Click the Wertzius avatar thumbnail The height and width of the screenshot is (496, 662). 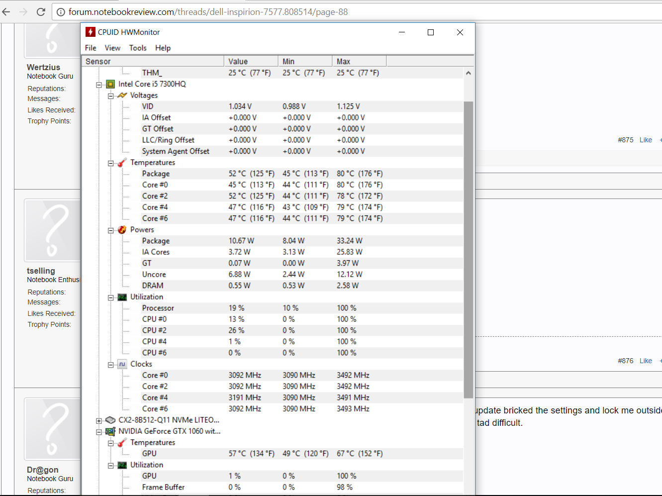[x=52, y=40]
